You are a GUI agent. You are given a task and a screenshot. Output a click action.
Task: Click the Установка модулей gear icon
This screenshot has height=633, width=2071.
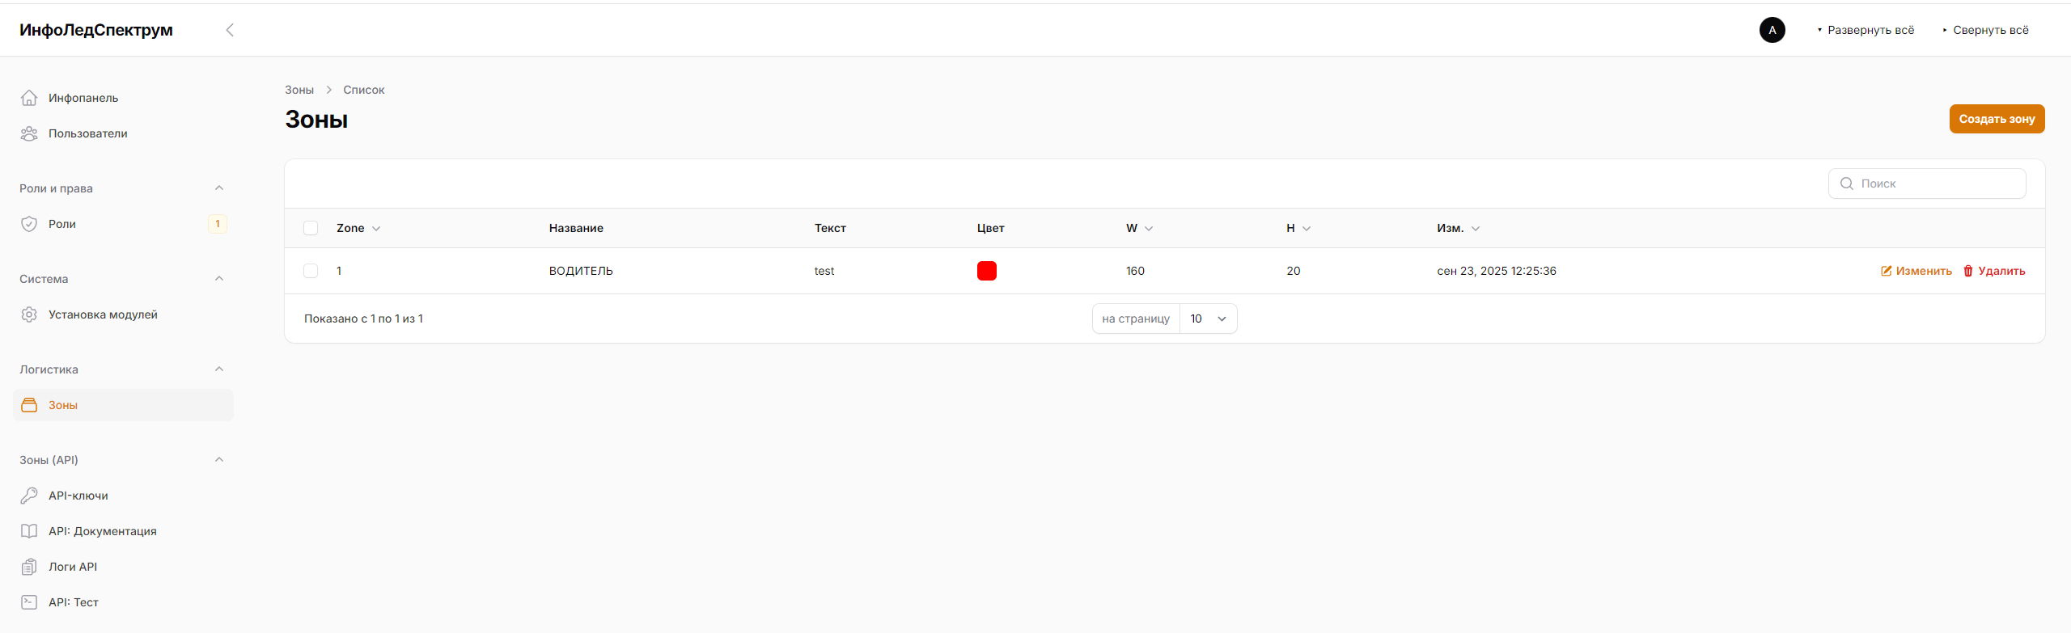coord(29,314)
